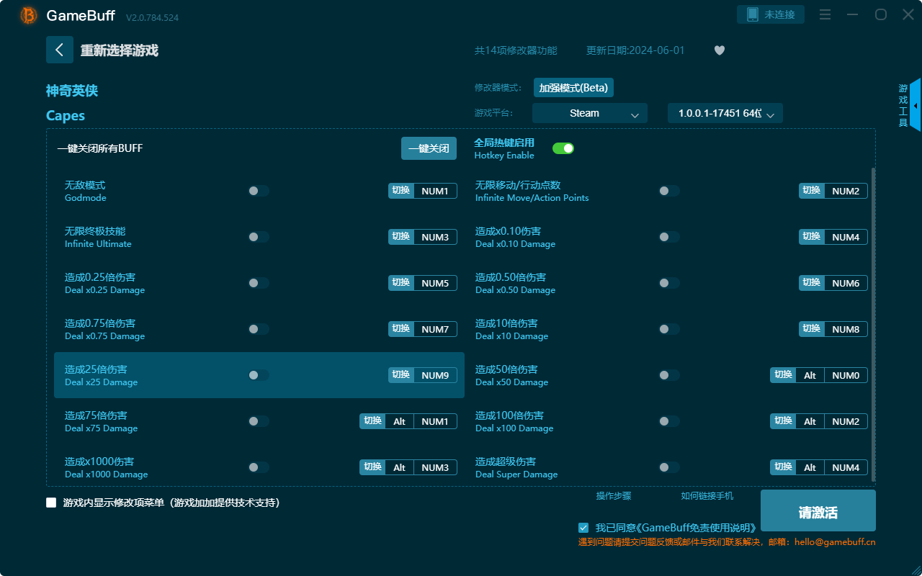922x576 pixels.
Task: Click 切换 for Deal x100 Damage
Action: tap(783, 421)
